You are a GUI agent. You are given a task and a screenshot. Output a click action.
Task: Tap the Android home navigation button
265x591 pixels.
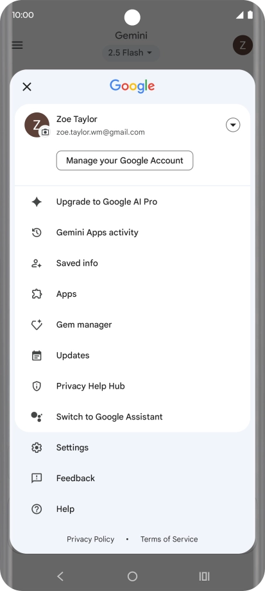[132, 576]
